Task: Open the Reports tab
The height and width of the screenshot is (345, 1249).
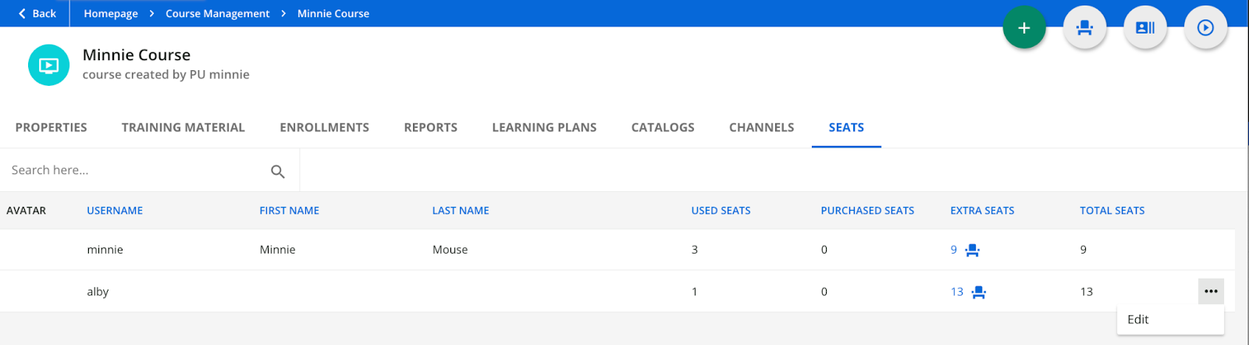Action: point(430,127)
